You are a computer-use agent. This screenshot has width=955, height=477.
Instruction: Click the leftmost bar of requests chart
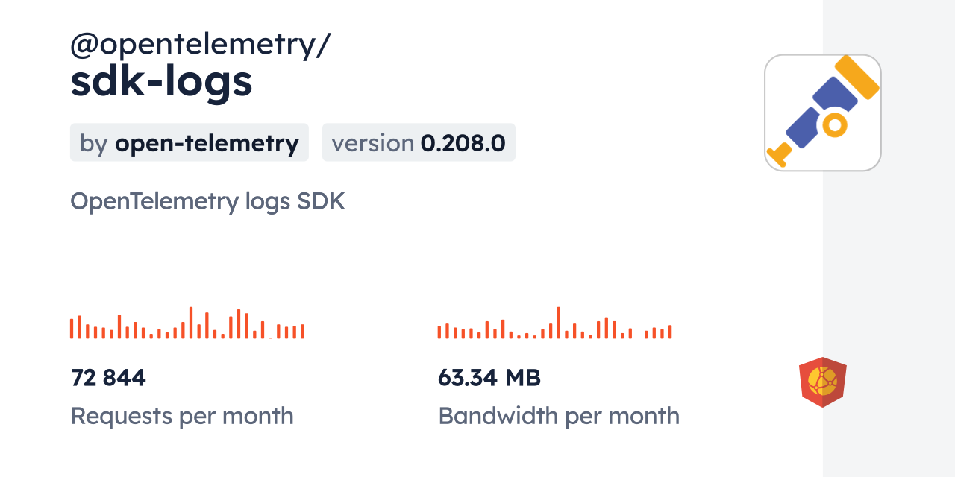click(72, 329)
